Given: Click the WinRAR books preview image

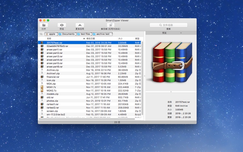Looking at the screenshot, I should tap(172, 63).
